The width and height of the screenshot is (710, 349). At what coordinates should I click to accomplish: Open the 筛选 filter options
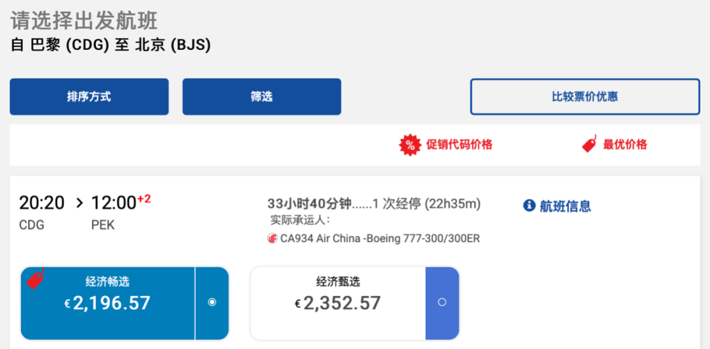point(262,97)
